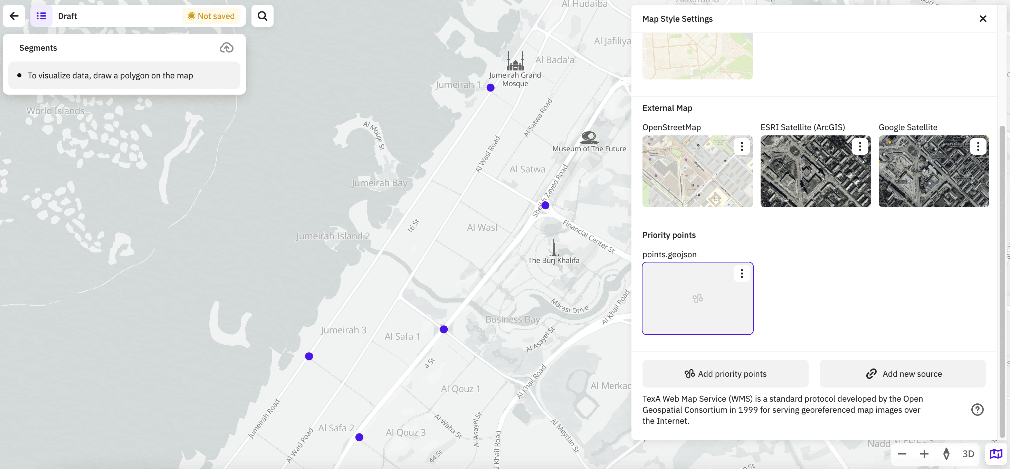1010x469 pixels.
Task: Click Add new source button
Action: (x=902, y=374)
